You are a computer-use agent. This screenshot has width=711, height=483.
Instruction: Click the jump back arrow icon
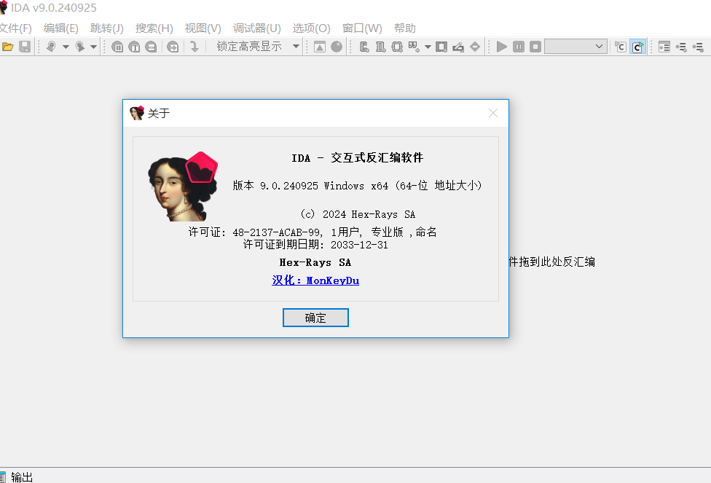pos(51,47)
